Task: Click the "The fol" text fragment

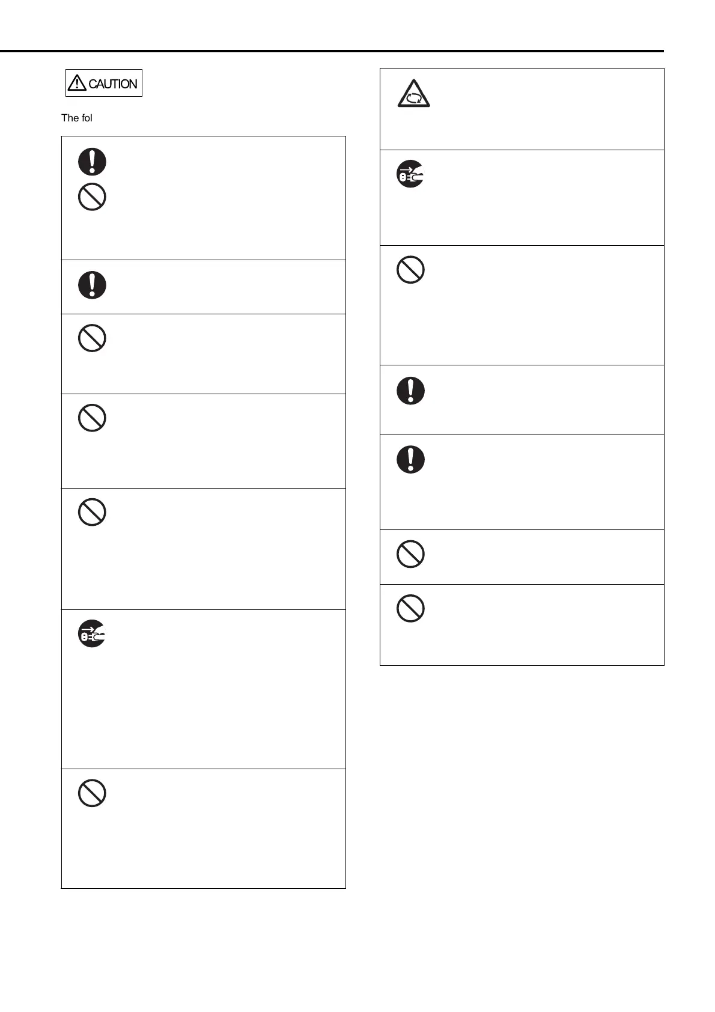Action: [x=77, y=118]
